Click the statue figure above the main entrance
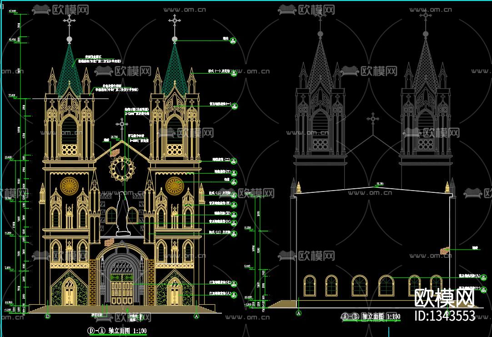The height and width of the screenshot is (337, 492). click(x=123, y=213)
